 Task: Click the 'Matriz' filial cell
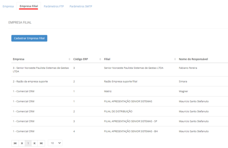[108, 91]
